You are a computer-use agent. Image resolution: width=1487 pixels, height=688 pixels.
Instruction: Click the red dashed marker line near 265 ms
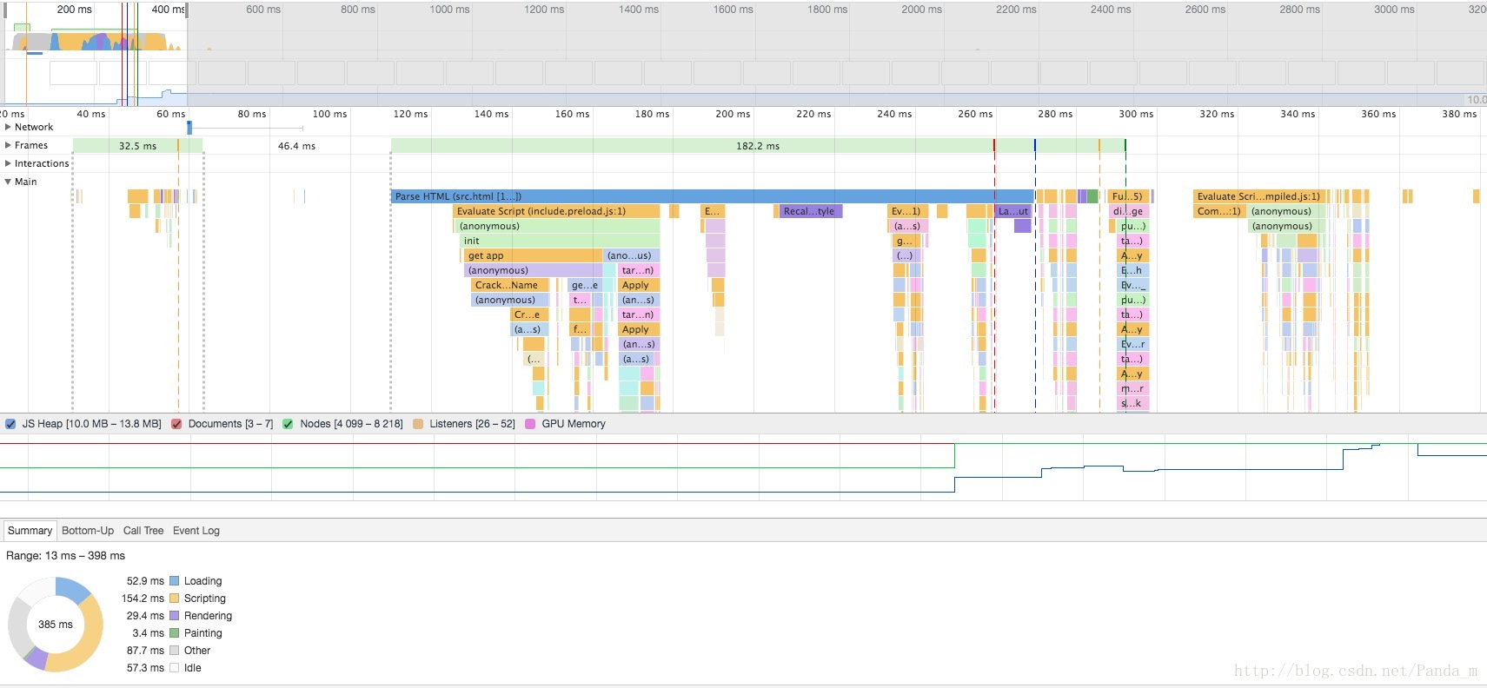[994, 278]
